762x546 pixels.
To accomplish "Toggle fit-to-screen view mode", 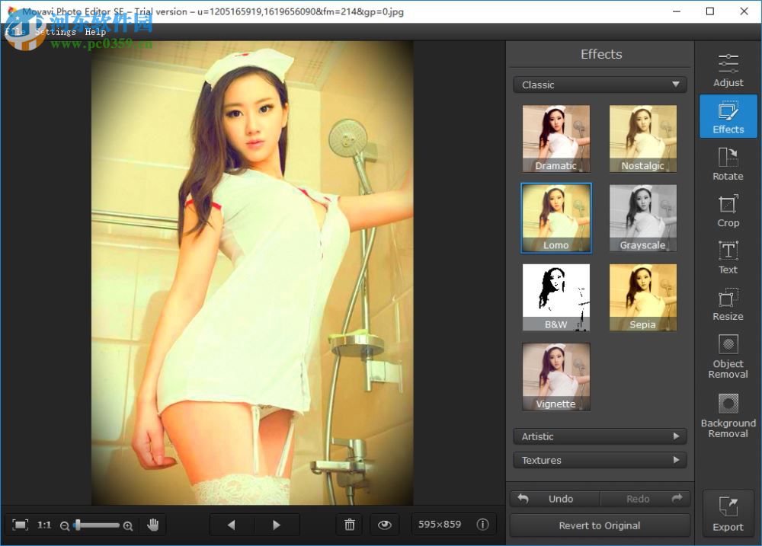I will (x=21, y=525).
